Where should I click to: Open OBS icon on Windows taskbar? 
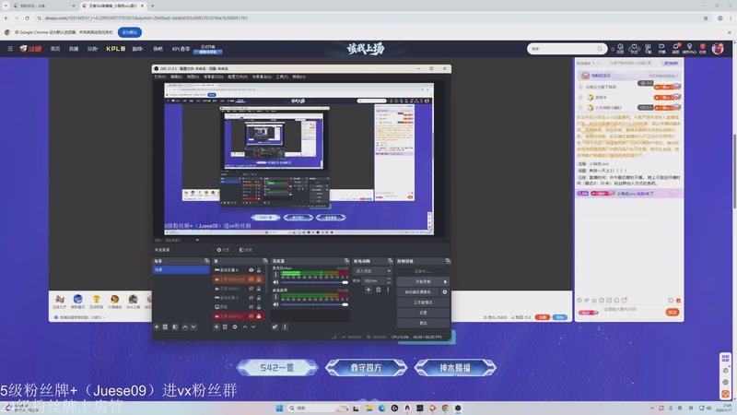pyautogui.click(x=458, y=408)
